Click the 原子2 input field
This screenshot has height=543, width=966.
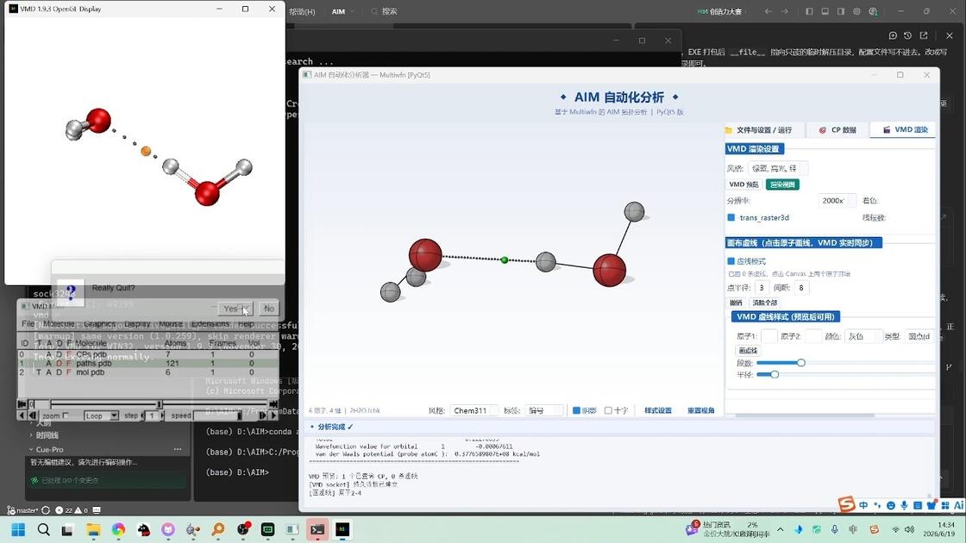pyautogui.click(x=813, y=336)
